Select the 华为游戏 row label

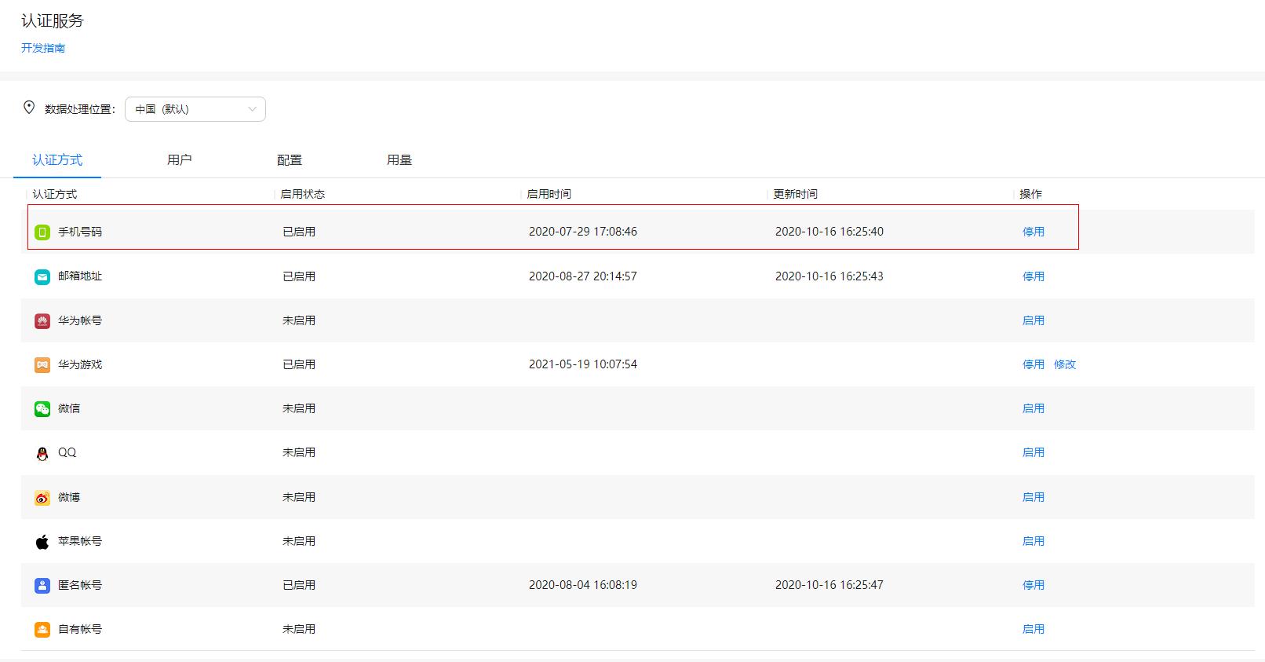pos(80,364)
